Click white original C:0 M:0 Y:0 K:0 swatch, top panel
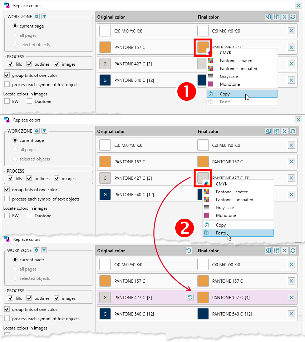This screenshot has width=305, height=342. tap(105, 31)
